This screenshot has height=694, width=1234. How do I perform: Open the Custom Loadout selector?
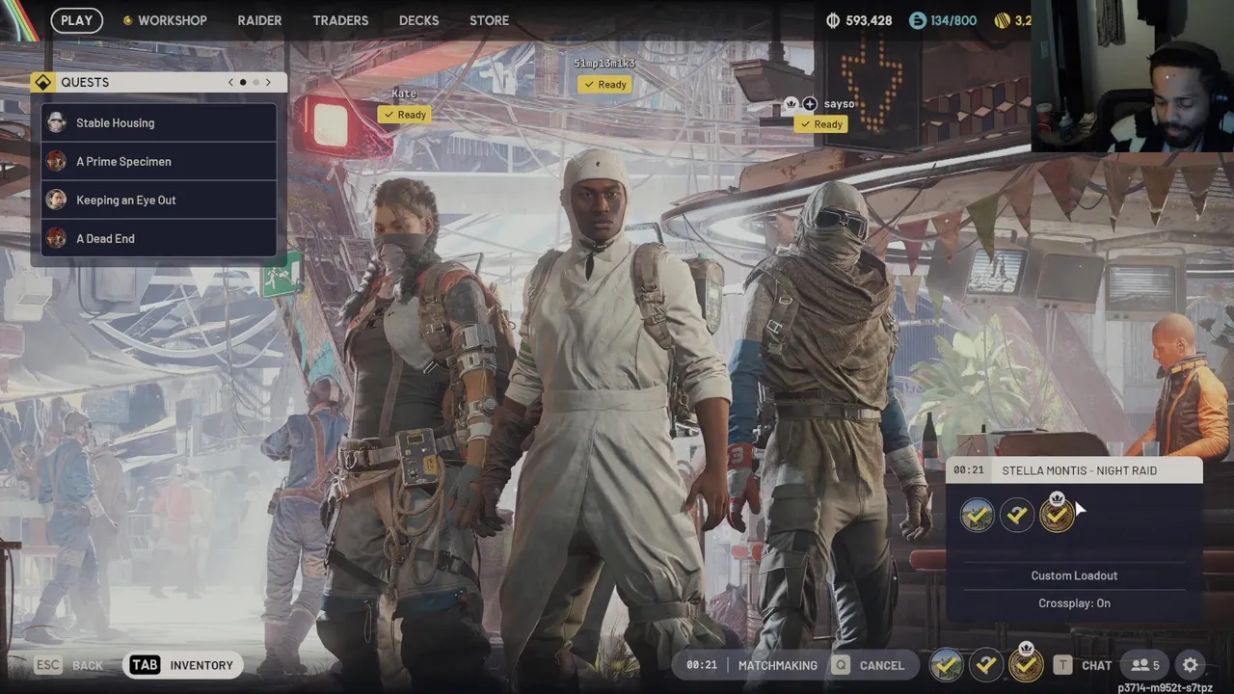tap(1074, 575)
